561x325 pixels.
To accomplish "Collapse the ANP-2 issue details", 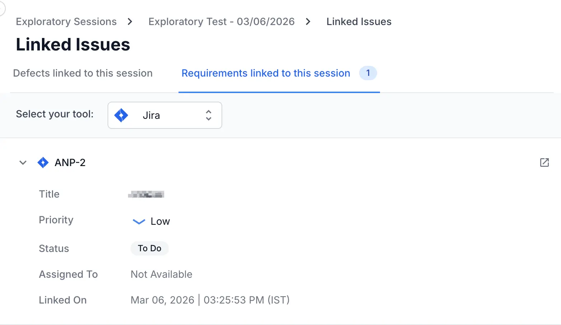I will [x=23, y=162].
